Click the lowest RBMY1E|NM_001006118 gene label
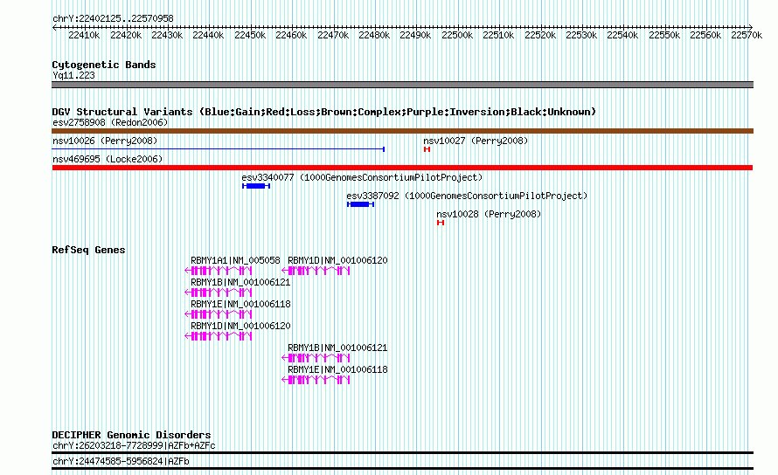This screenshot has width=778, height=475. (x=337, y=369)
